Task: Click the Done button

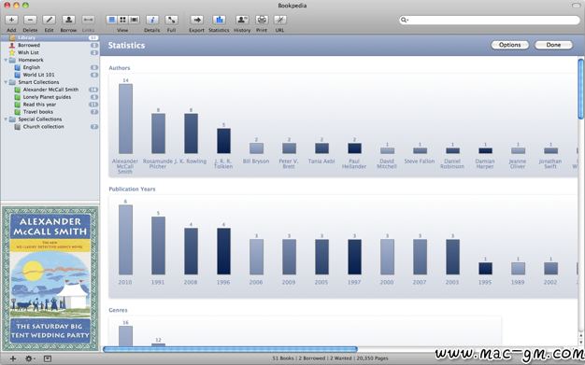Action: (x=553, y=45)
